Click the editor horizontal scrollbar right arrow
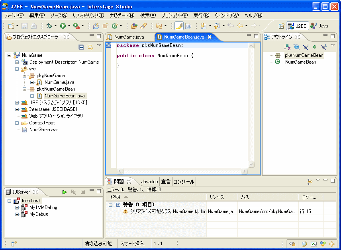 pos(245,171)
